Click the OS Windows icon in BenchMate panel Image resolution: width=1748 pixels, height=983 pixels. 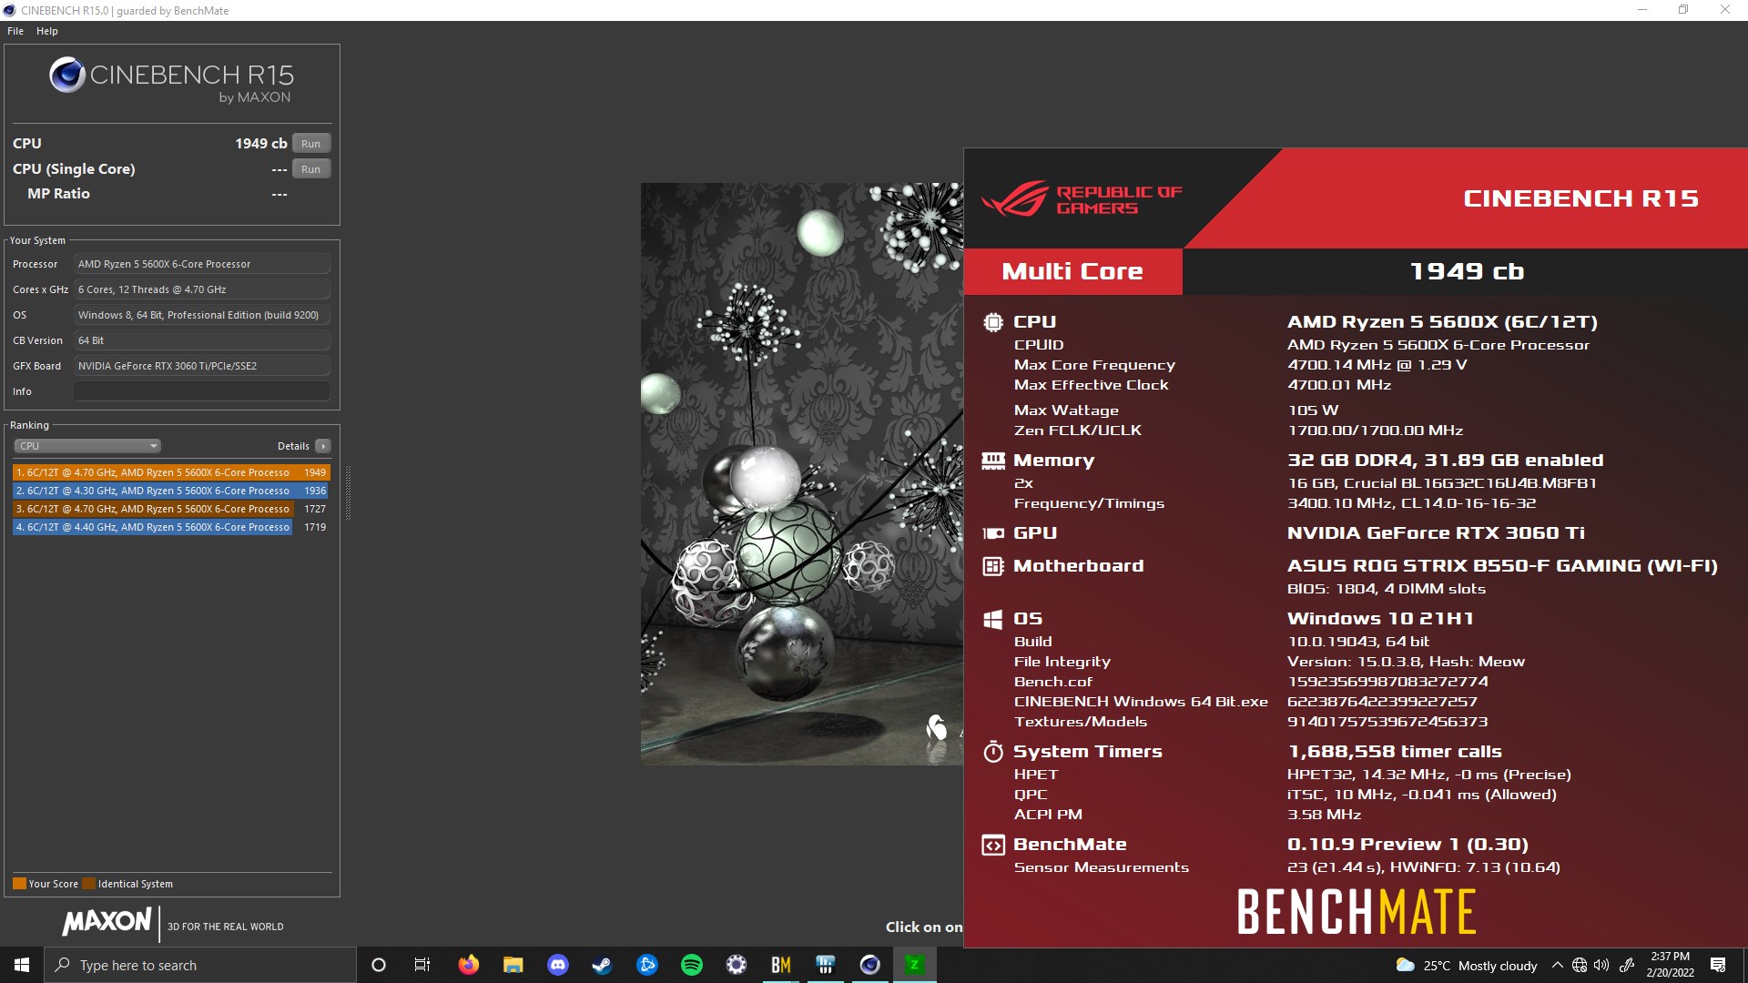pos(993,619)
